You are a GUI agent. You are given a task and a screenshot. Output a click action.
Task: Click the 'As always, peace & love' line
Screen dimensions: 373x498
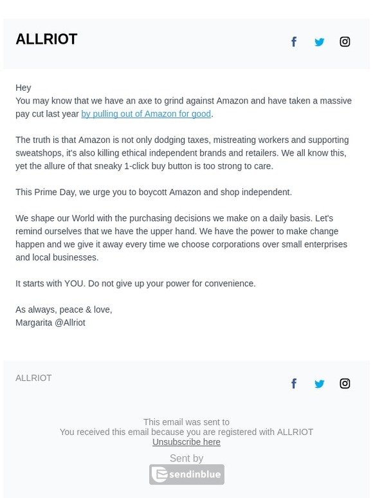pos(64,309)
